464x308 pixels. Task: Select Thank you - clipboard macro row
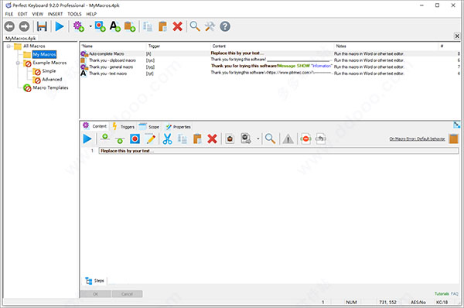point(270,60)
